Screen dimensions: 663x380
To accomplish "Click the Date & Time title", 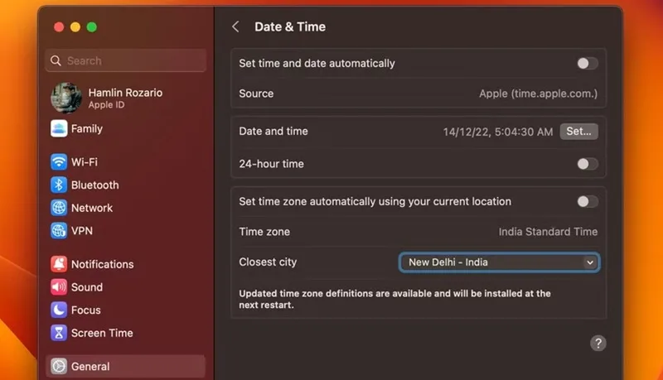I will (290, 27).
